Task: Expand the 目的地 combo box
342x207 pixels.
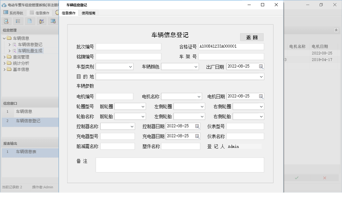Action: (261, 76)
